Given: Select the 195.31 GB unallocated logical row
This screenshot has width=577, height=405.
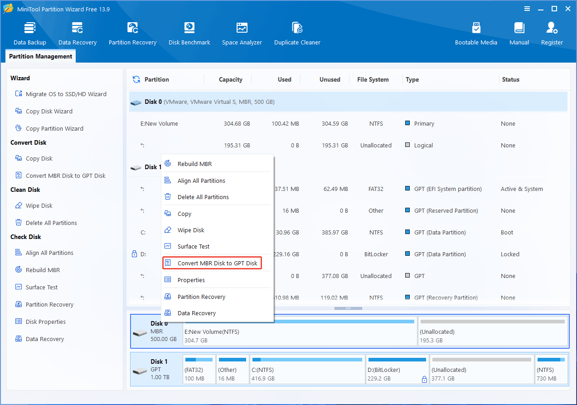Looking at the screenshot, I should pyautogui.click(x=348, y=145).
